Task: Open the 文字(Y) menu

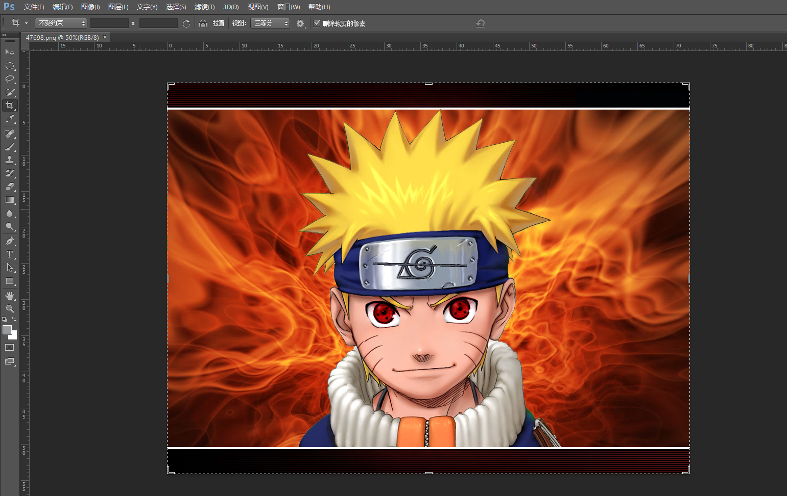Action: 147,7
